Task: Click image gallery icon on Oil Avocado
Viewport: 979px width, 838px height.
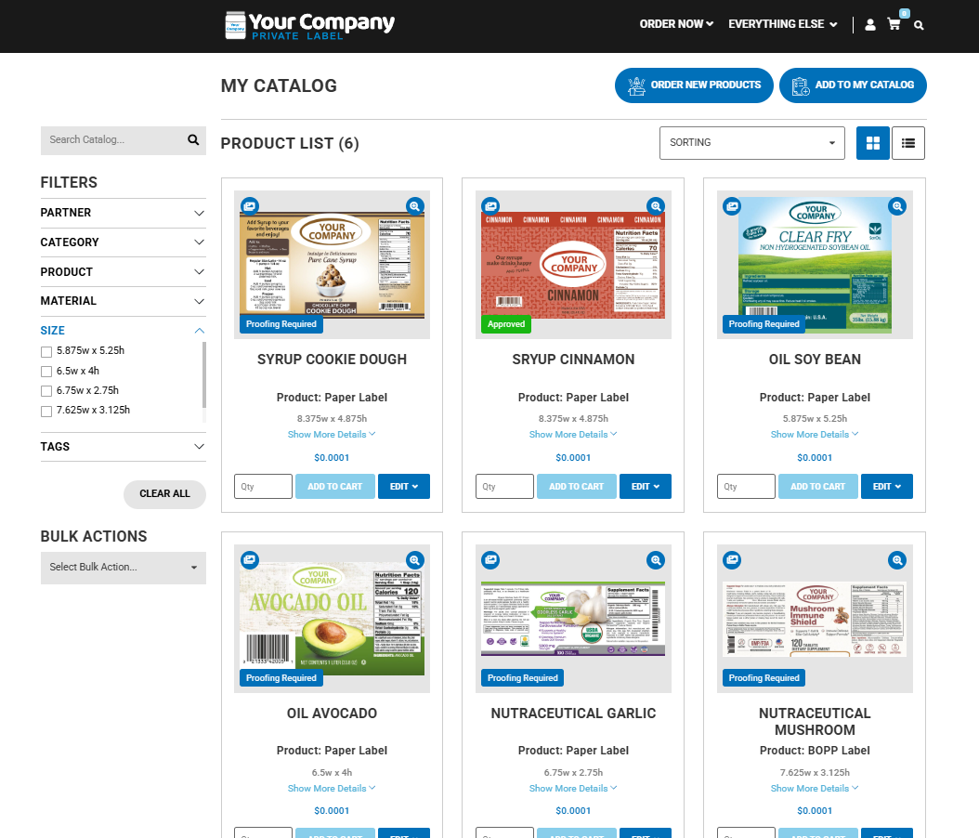Action: [250, 560]
